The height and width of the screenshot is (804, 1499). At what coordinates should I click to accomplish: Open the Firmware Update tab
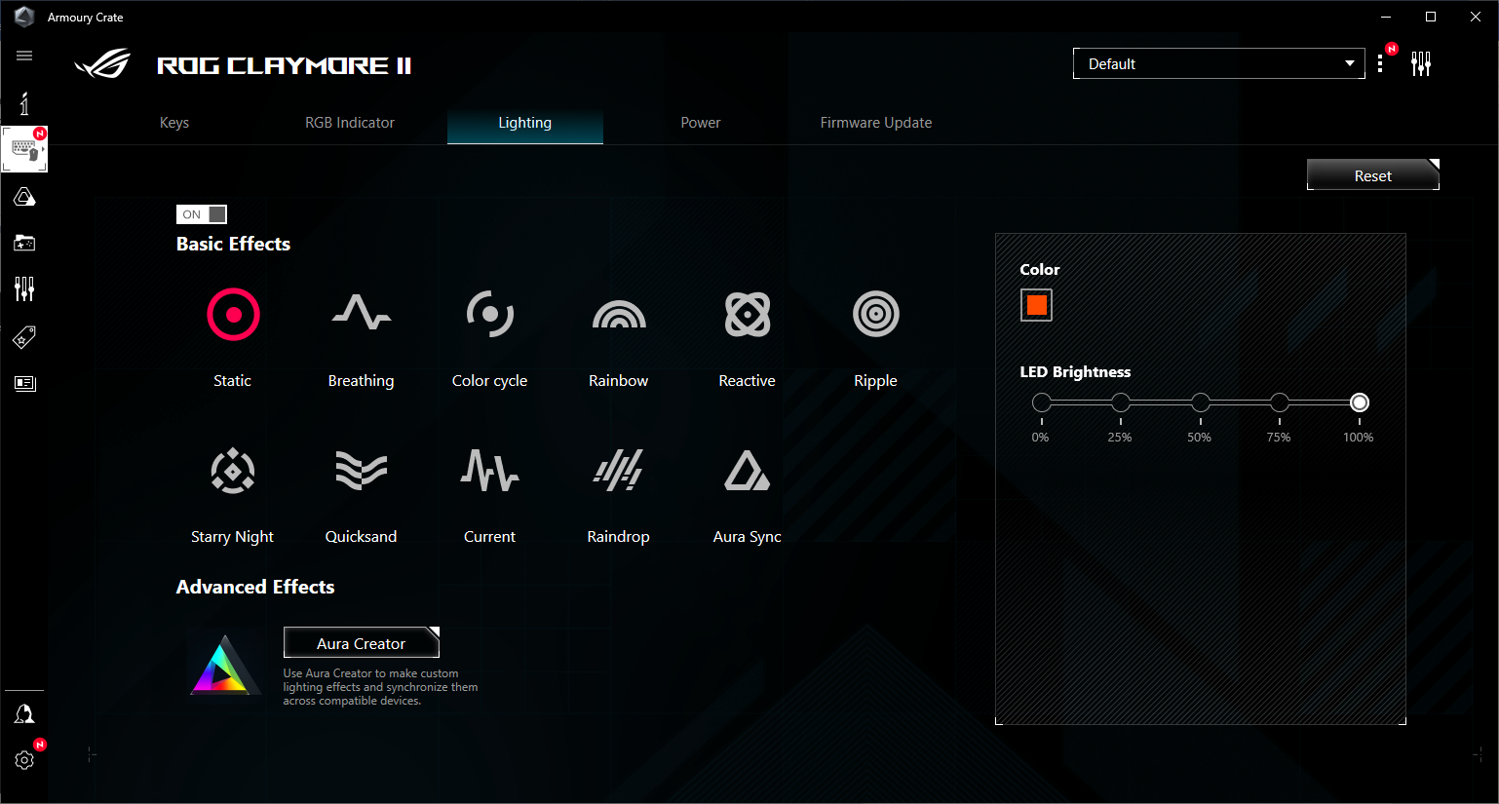tap(876, 123)
